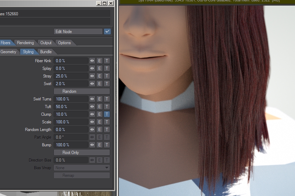Switch to the Output tab

point(46,43)
